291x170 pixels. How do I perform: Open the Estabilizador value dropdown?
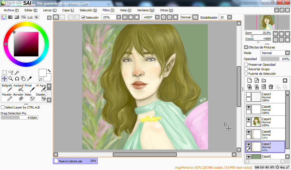click(x=229, y=17)
